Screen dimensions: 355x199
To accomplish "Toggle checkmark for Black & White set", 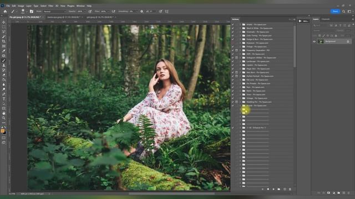I will click(x=233, y=28).
